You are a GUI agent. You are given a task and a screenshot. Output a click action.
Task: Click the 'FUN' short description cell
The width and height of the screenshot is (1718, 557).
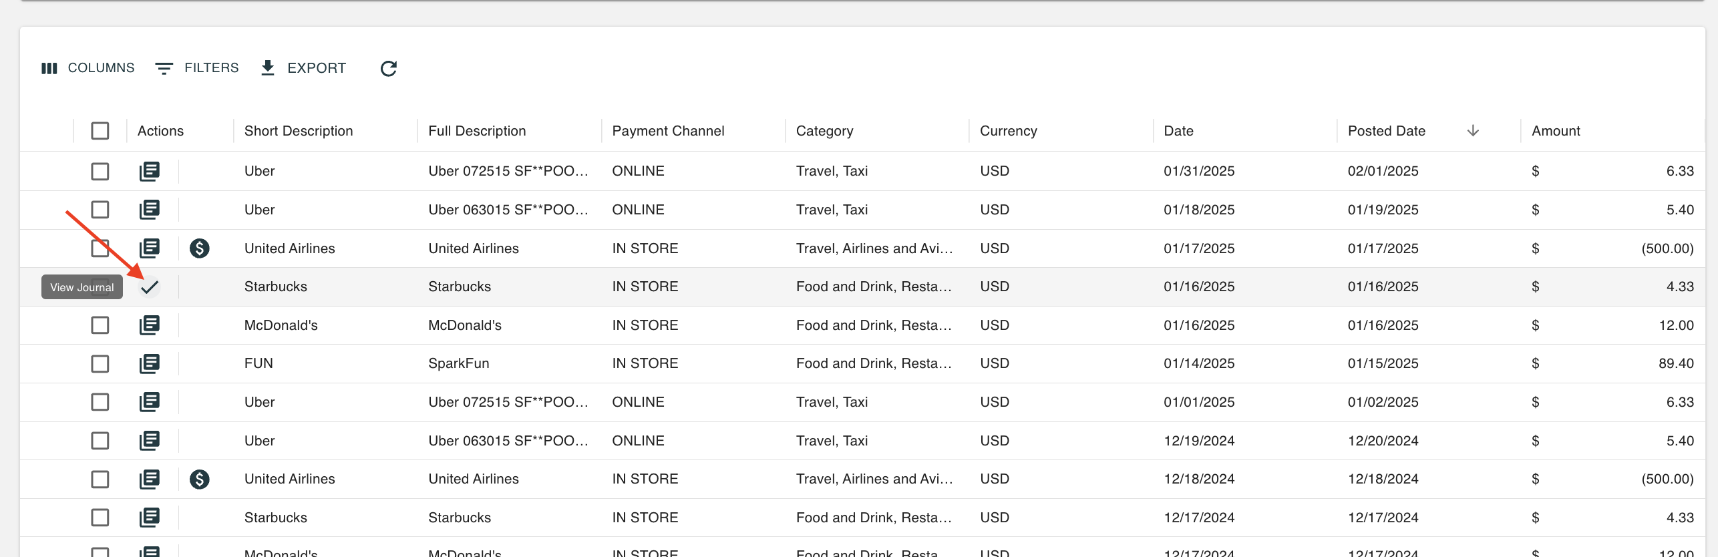coord(259,363)
